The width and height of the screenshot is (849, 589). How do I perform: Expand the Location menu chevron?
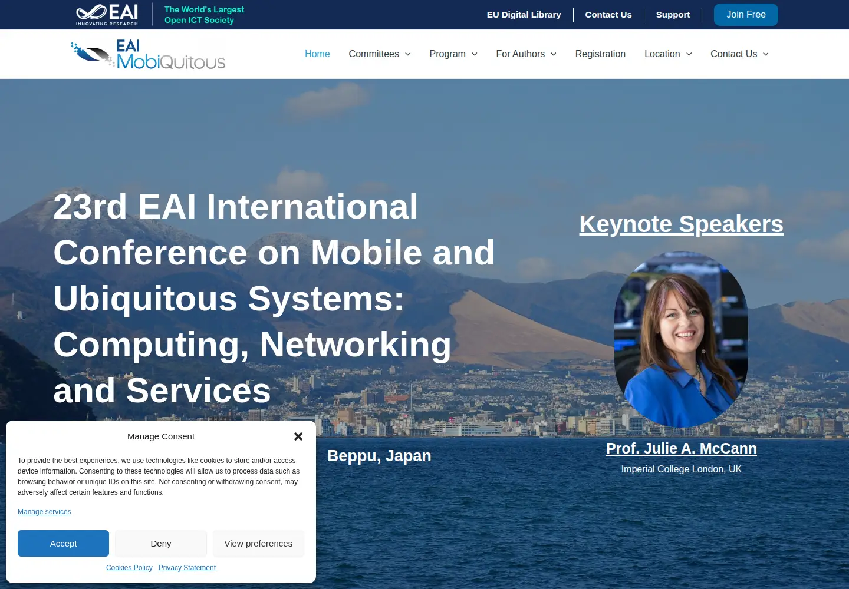tap(689, 54)
